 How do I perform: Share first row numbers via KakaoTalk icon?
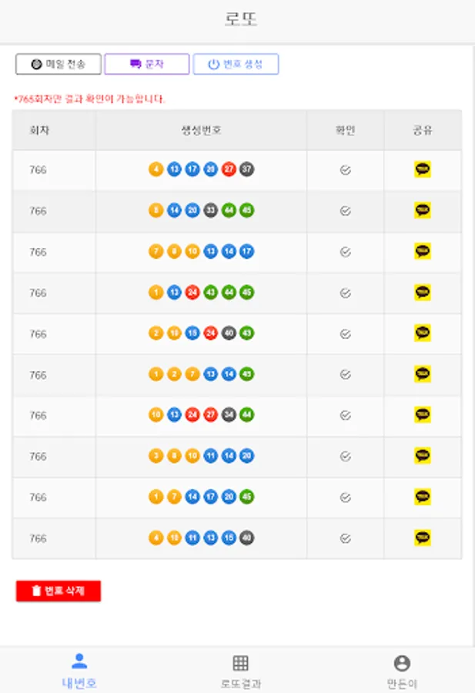coord(422,169)
